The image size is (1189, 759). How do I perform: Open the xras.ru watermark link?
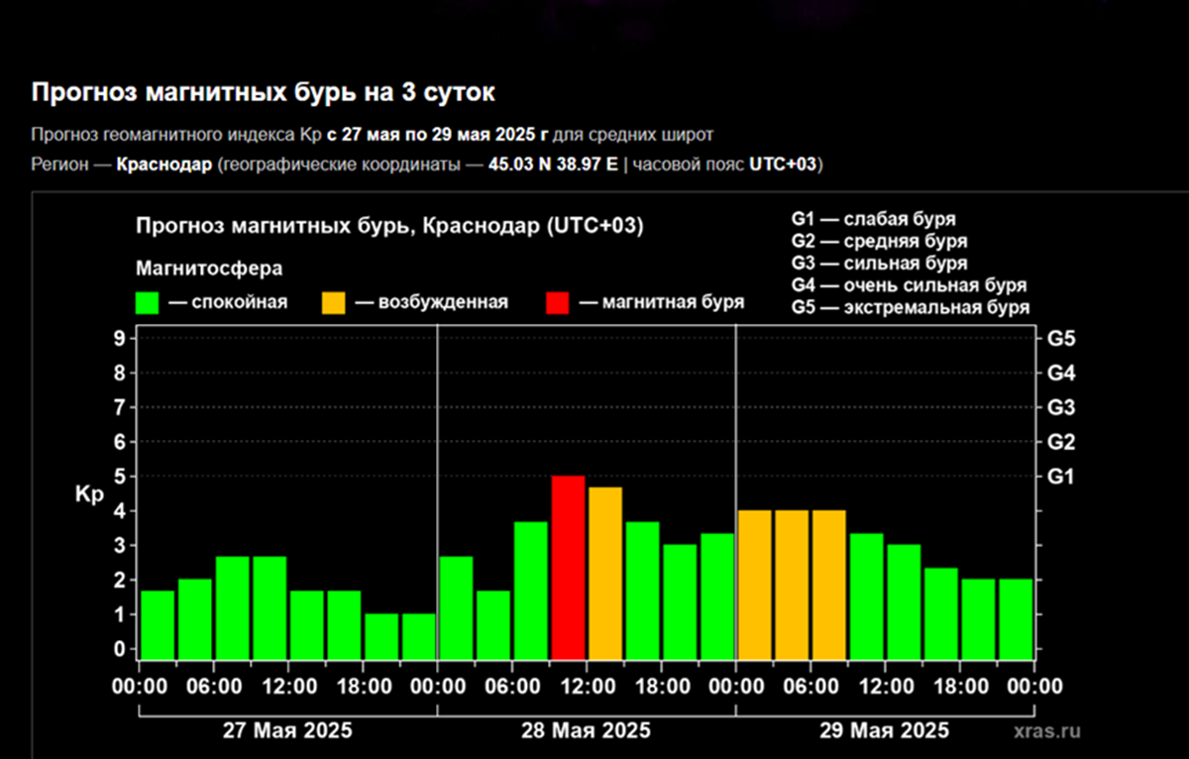[1047, 732]
